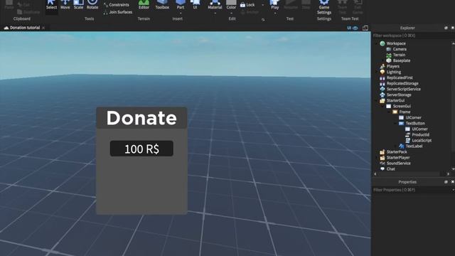Click the ReplicatedStorage icon

[x=382, y=83]
